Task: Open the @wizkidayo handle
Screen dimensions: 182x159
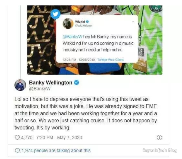Action: click(83, 26)
